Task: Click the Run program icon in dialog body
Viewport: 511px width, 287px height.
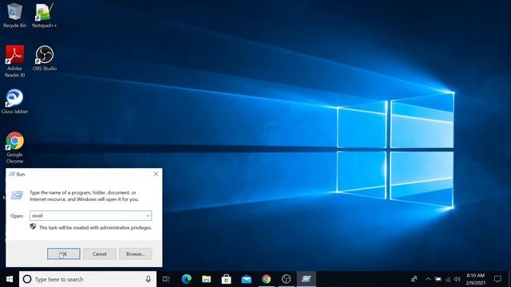Action: [x=17, y=195]
